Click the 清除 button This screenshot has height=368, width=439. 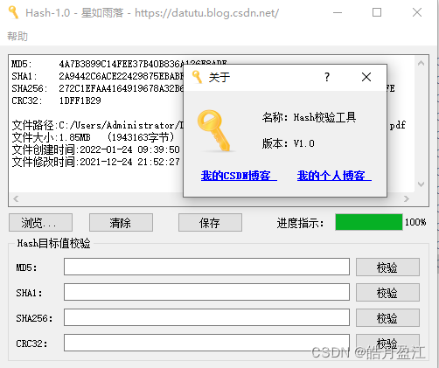121,223
